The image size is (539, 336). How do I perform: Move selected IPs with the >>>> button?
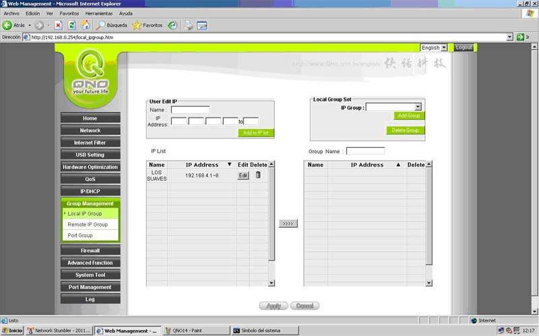(288, 223)
